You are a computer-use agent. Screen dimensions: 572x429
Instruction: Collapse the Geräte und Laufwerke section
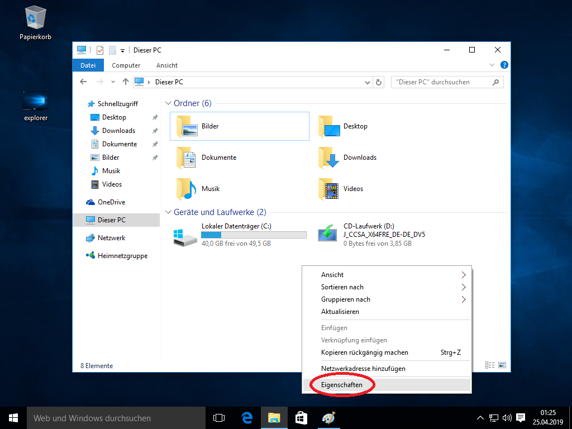[168, 212]
